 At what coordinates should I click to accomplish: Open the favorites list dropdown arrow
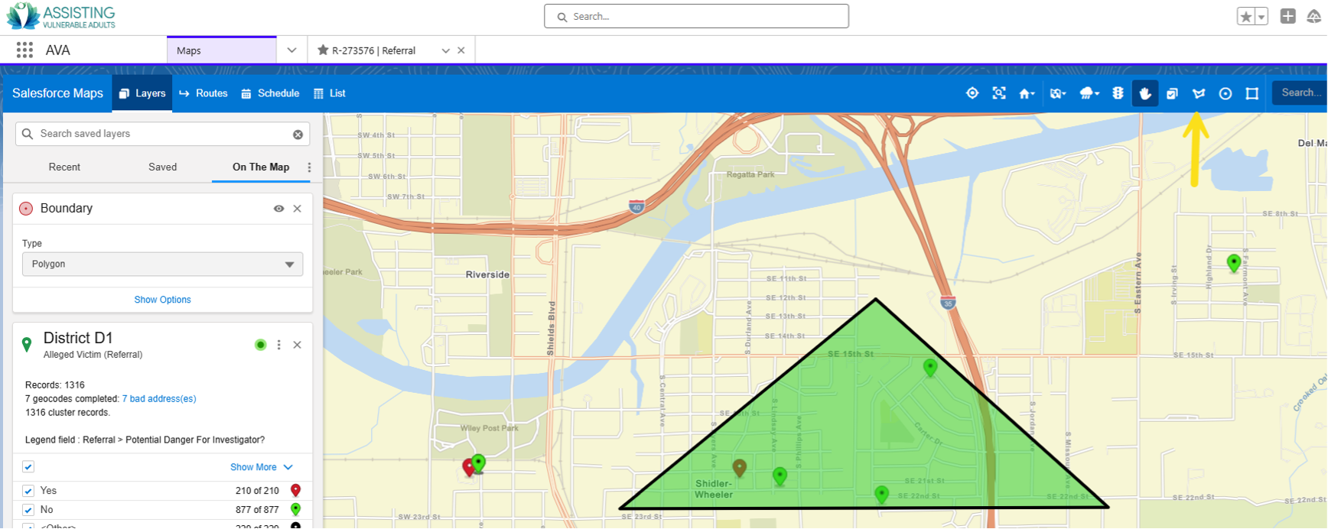tap(1261, 16)
